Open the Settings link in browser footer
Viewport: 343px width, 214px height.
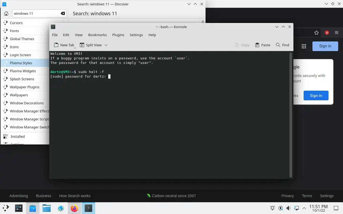point(327,196)
